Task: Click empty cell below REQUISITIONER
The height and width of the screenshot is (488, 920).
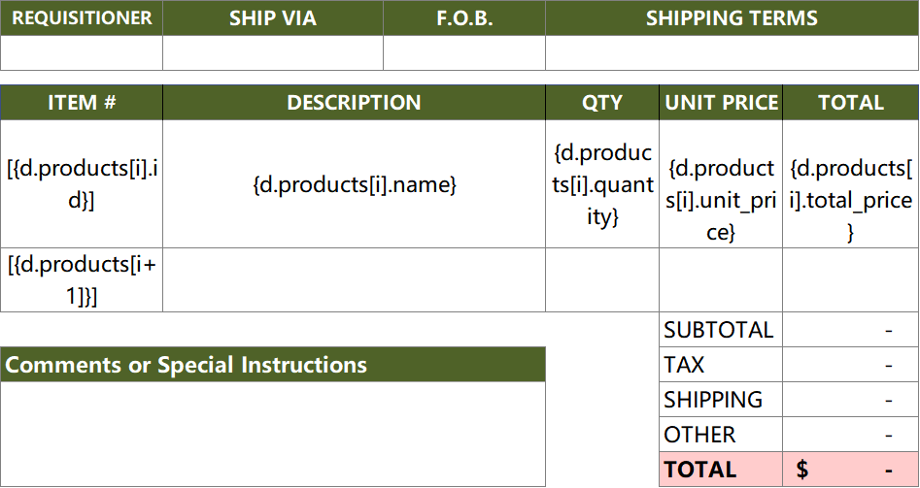Action: pyautogui.click(x=82, y=52)
